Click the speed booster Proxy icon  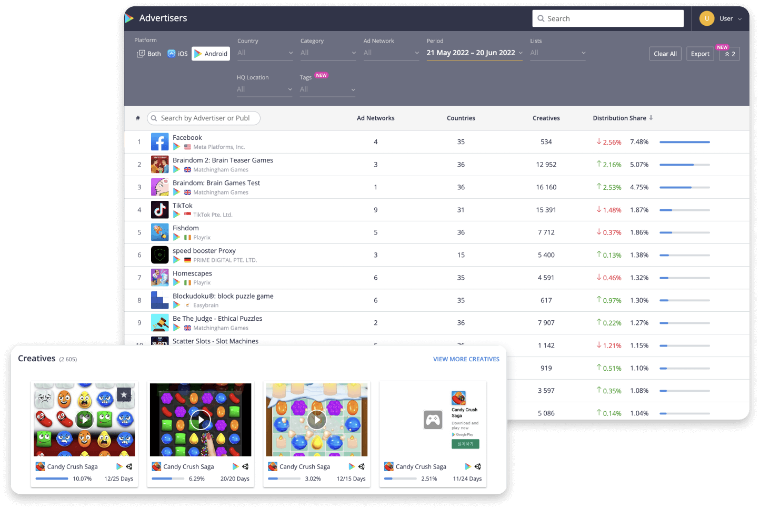(160, 255)
